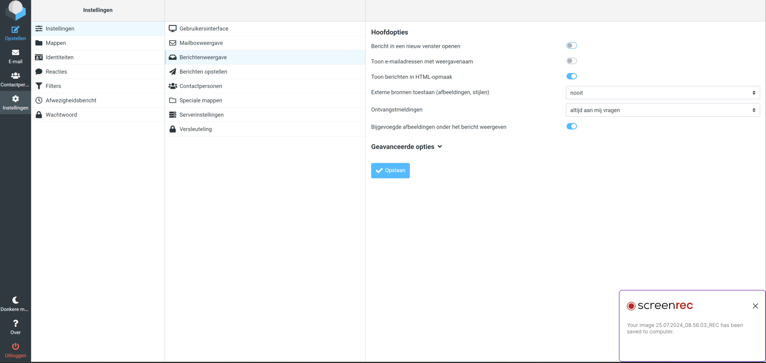Click the Uitloggen power icon
Screen dimensions: 766x363
tap(15, 346)
